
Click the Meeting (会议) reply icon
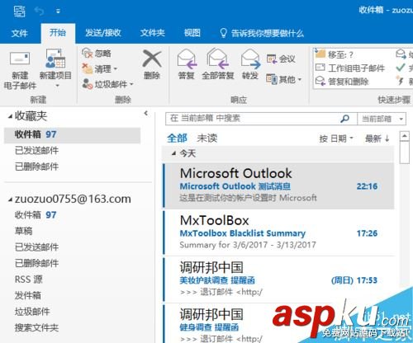pyautogui.click(x=272, y=59)
